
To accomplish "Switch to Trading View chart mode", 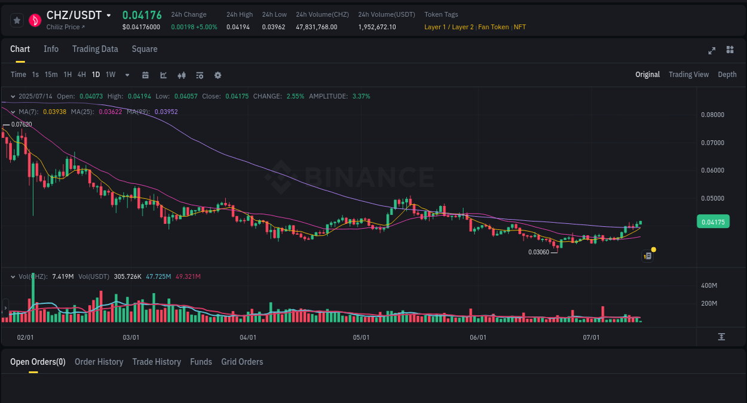I will pyautogui.click(x=688, y=75).
